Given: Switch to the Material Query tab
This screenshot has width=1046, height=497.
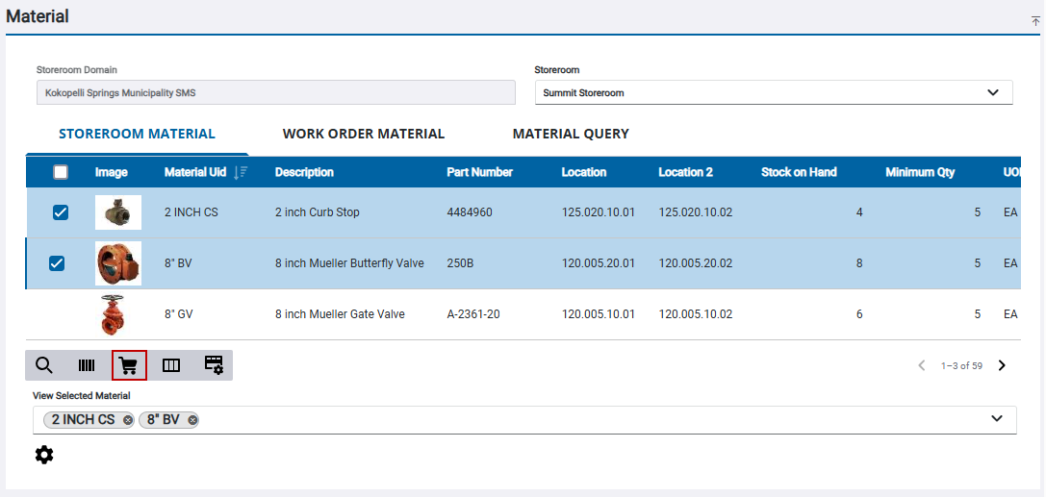Looking at the screenshot, I should coord(570,134).
